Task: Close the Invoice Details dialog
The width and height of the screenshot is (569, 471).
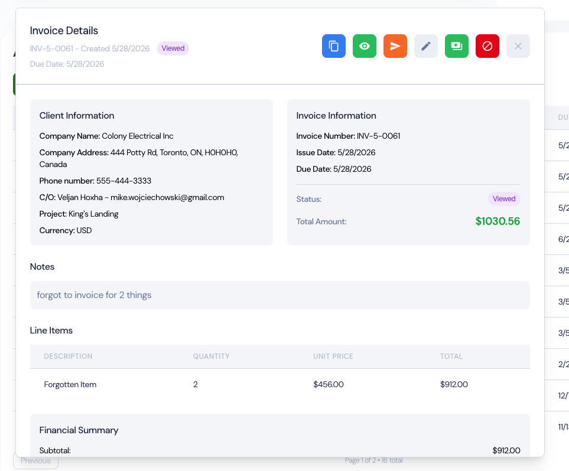Action: pos(518,46)
